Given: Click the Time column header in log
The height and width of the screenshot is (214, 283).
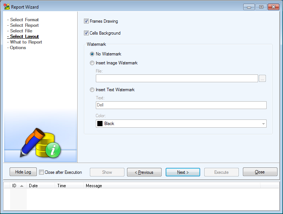Looking at the screenshot, I should tap(69, 186).
